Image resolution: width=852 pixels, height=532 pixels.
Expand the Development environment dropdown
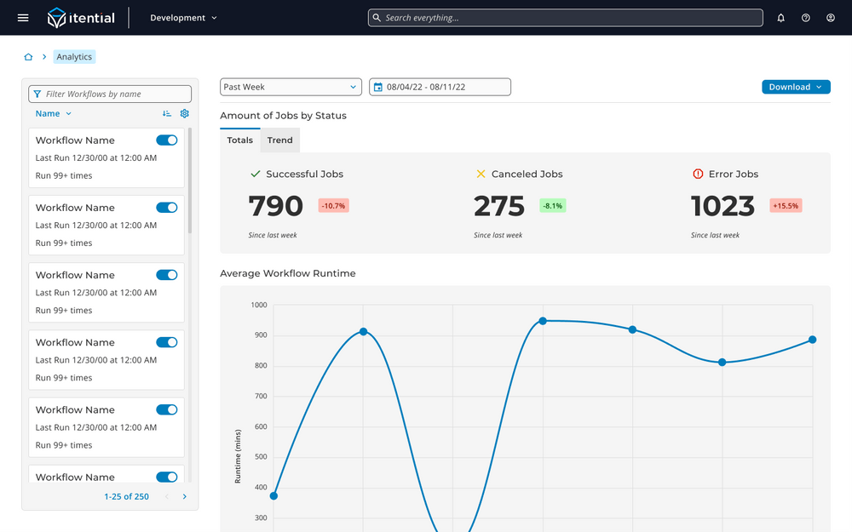click(x=183, y=18)
